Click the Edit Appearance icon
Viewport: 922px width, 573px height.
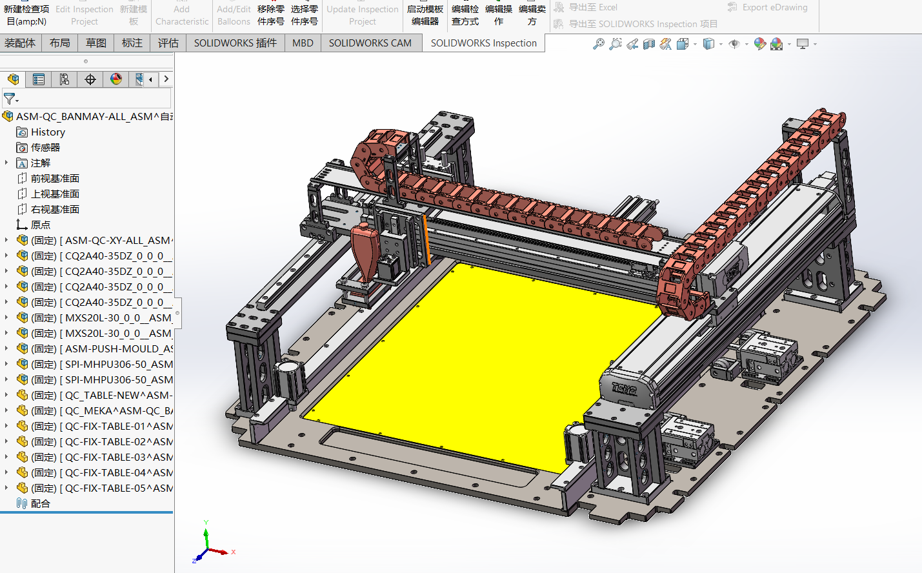point(760,44)
